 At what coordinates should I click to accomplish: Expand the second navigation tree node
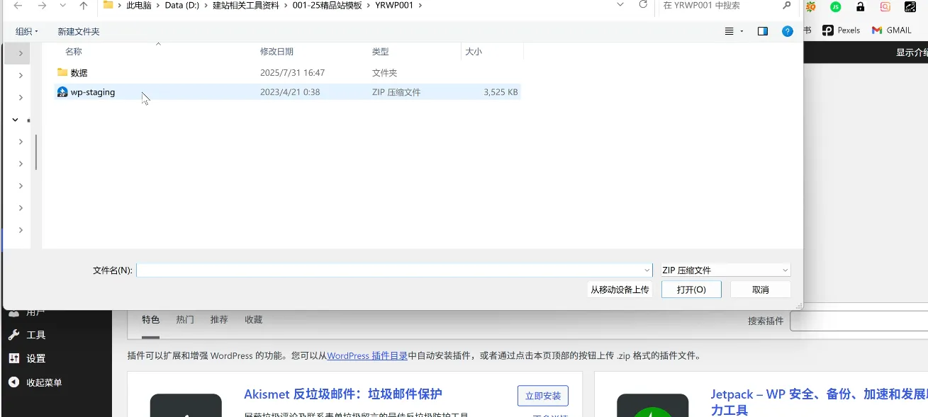tap(21, 75)
